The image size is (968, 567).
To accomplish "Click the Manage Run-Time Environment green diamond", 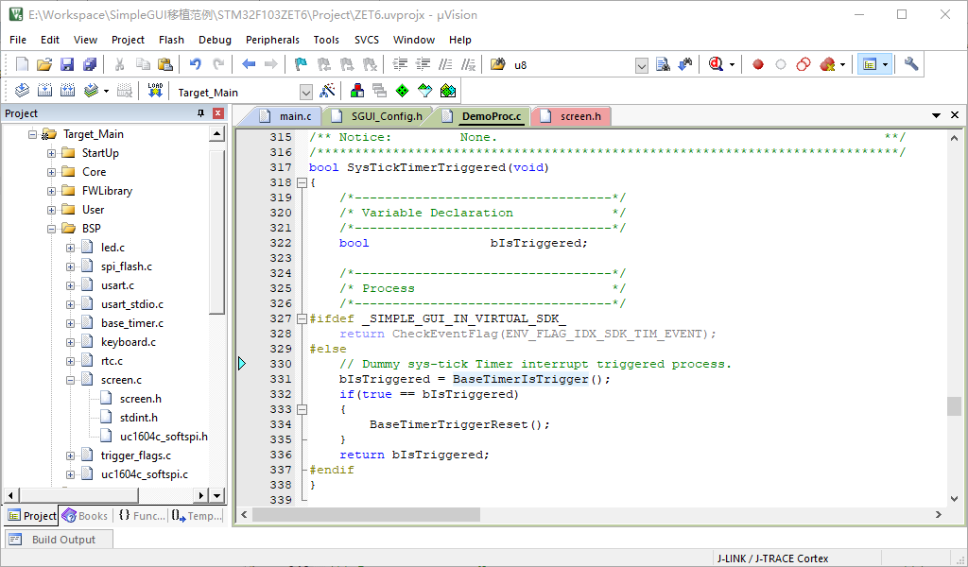I will 402,92.
